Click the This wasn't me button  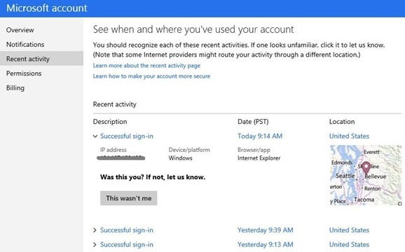129,198
